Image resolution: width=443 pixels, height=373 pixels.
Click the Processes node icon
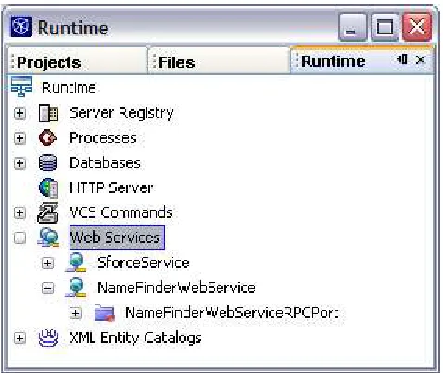(47, 138)
